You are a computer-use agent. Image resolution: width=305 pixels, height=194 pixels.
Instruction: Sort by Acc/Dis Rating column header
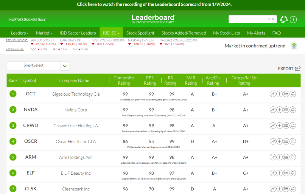tap(213, 80)
